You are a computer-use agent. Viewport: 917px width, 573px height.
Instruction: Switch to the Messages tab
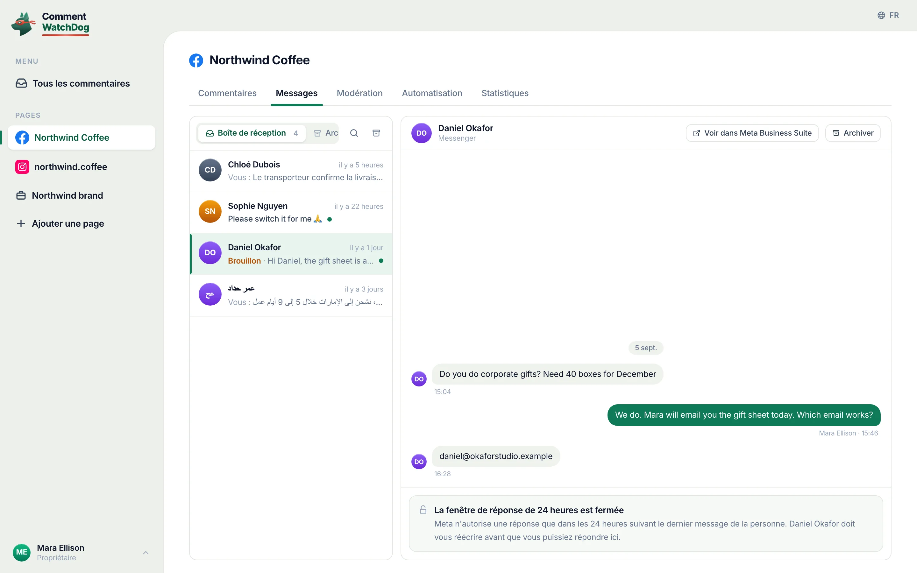[x=296, y=93]
